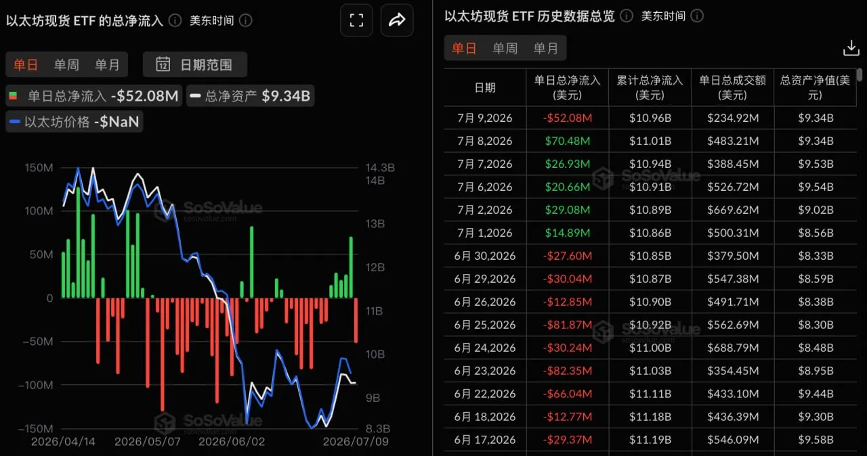The width and height of the screenshot is (867, 456).
Task: Click the 累计总净流入 column header
Action: click(650, 87)
